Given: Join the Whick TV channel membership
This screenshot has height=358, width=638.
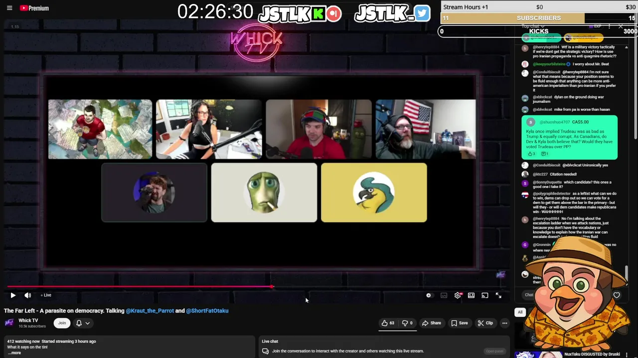Looking at the screenshot, I should tap(62, 323).
